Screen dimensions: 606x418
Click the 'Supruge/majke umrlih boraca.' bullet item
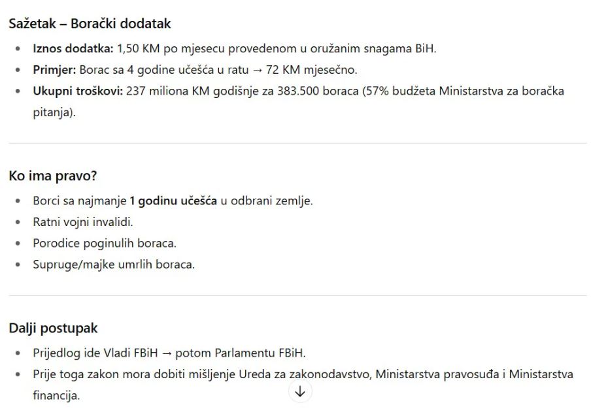pyautogui.click(x=114, y=265)
